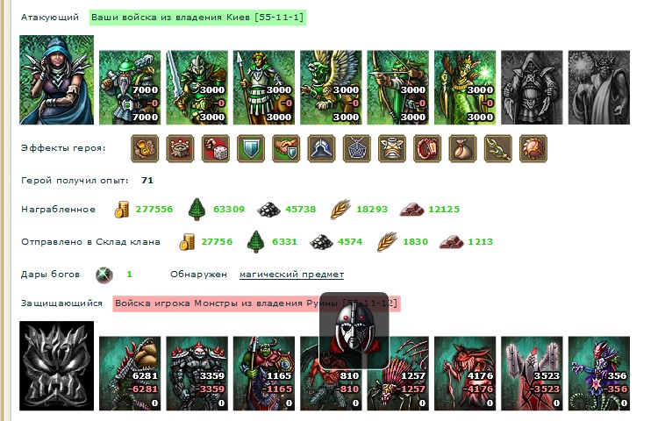This screenshot has width=665, height=421.
Task: Click the attacker hooded heroine portrait
Action: click(x=56, y=80)
